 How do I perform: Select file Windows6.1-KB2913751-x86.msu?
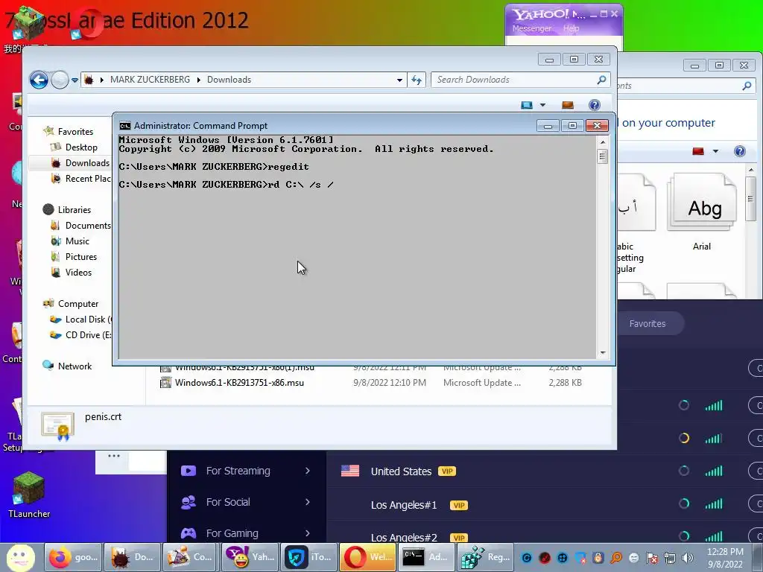point(239,383)
